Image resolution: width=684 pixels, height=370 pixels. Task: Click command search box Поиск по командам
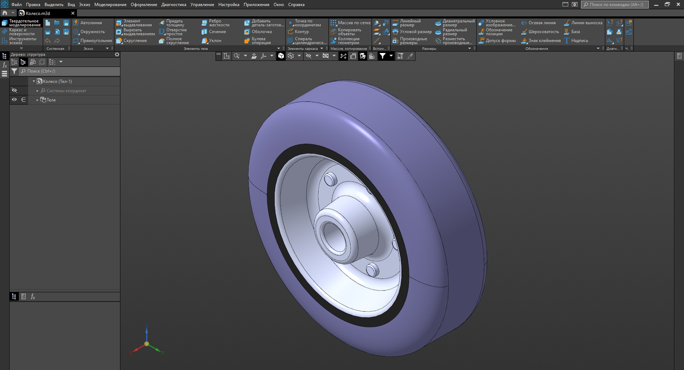(616, 4)
